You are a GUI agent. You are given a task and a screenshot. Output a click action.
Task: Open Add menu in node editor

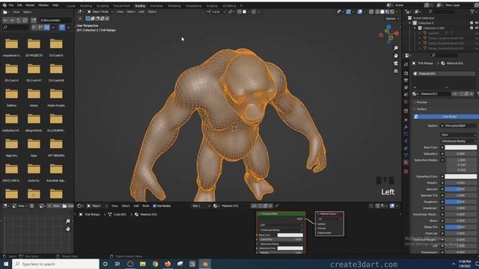136,206
